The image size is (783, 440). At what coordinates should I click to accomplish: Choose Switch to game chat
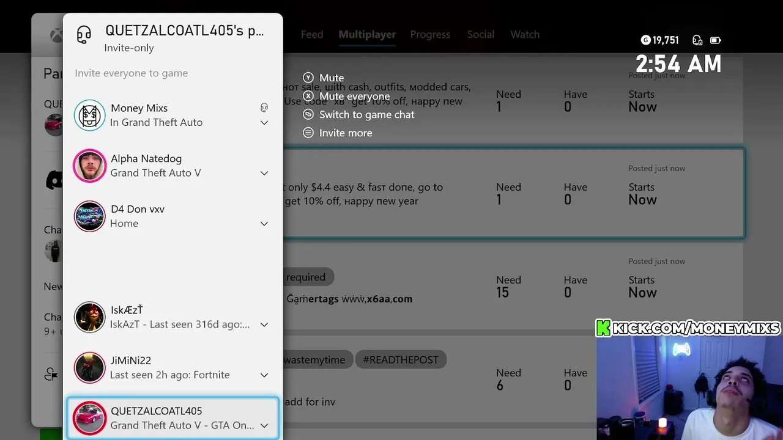point(366,114)
